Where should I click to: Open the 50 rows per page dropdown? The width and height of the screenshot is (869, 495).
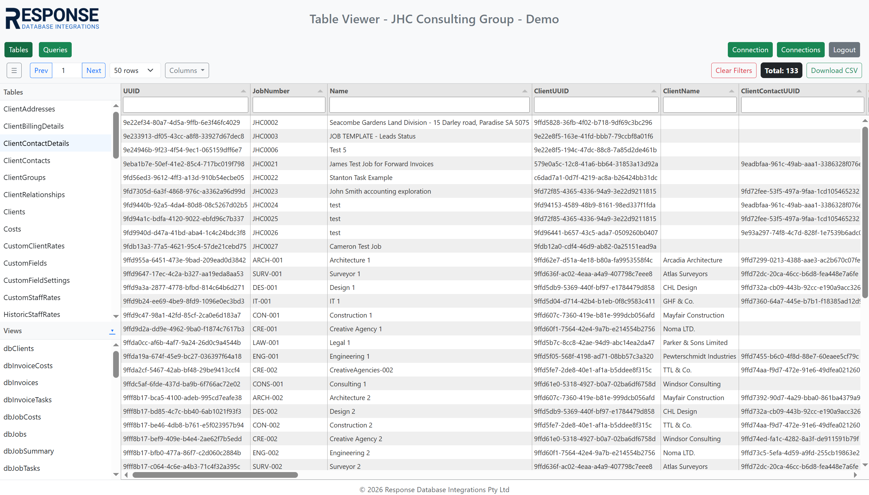[x=135, y=70]
